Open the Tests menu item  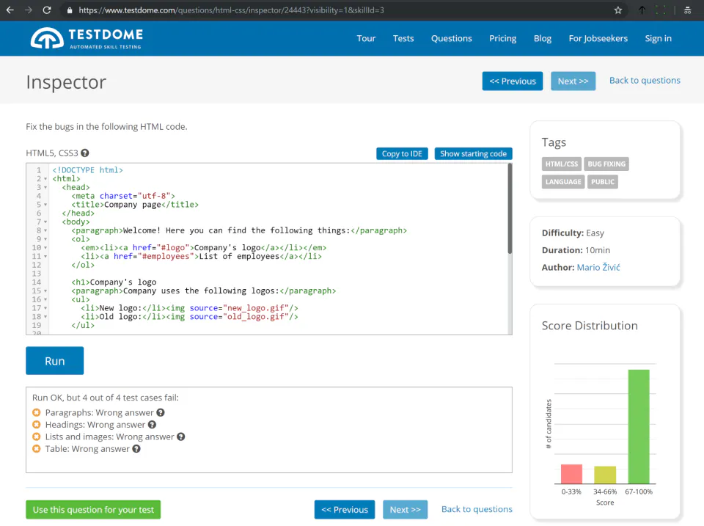(403, 39)
